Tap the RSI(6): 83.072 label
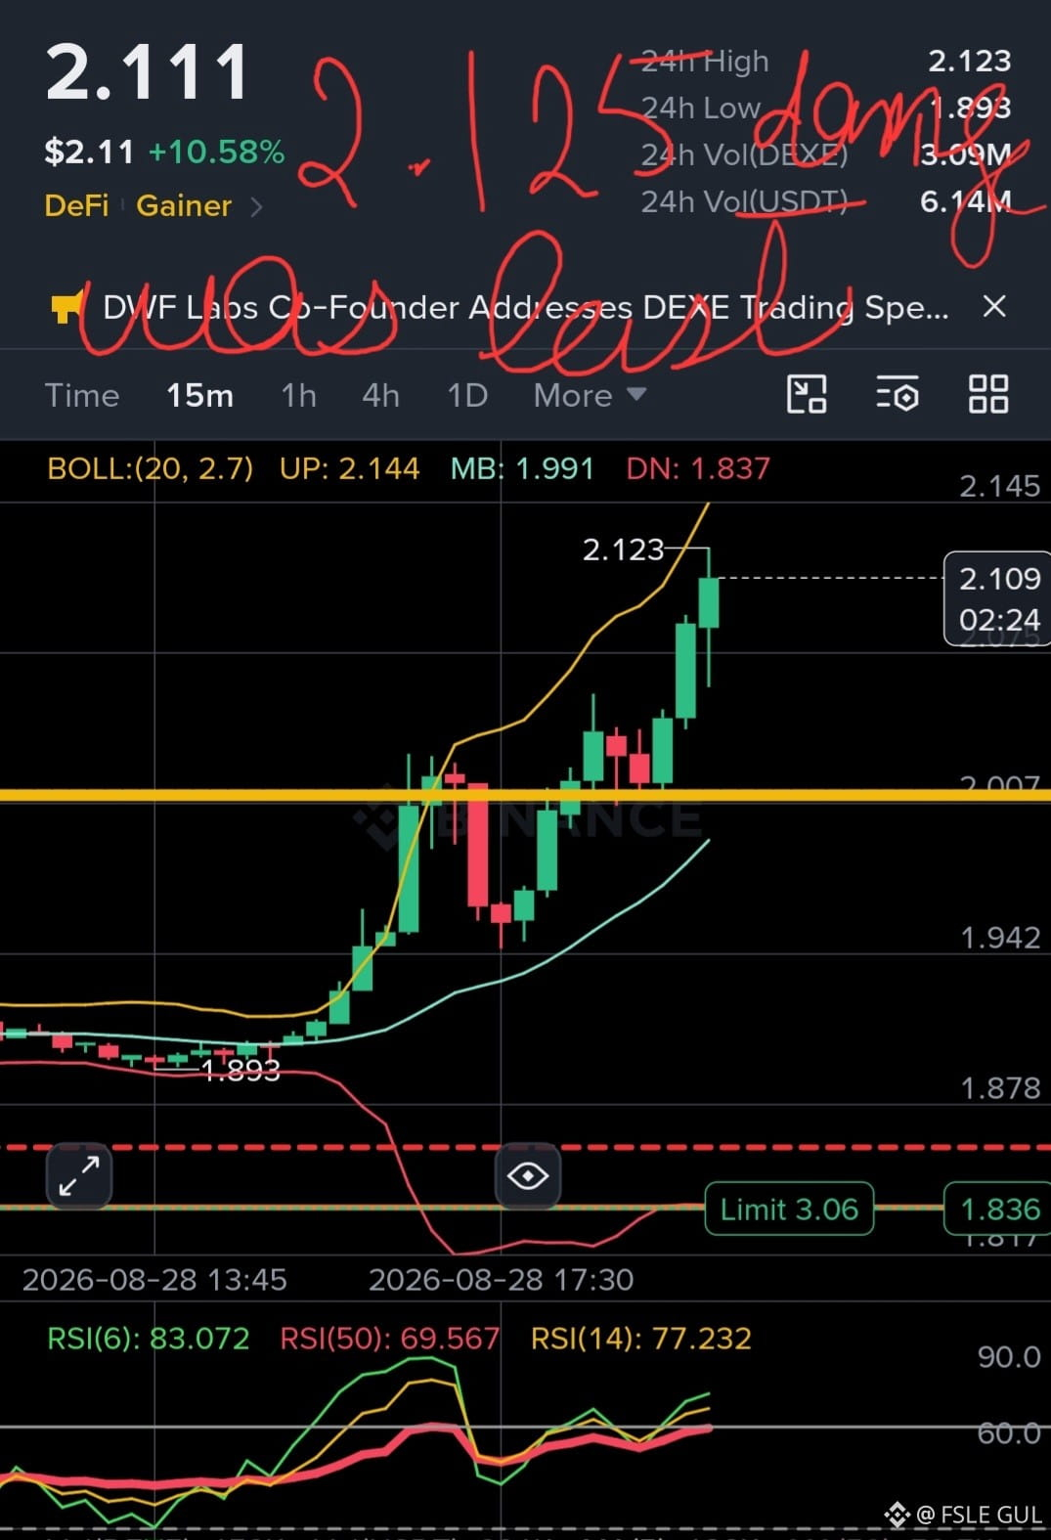Image resolution: width=1051 pixels, height=1540 pixels. coord(149,1339)
